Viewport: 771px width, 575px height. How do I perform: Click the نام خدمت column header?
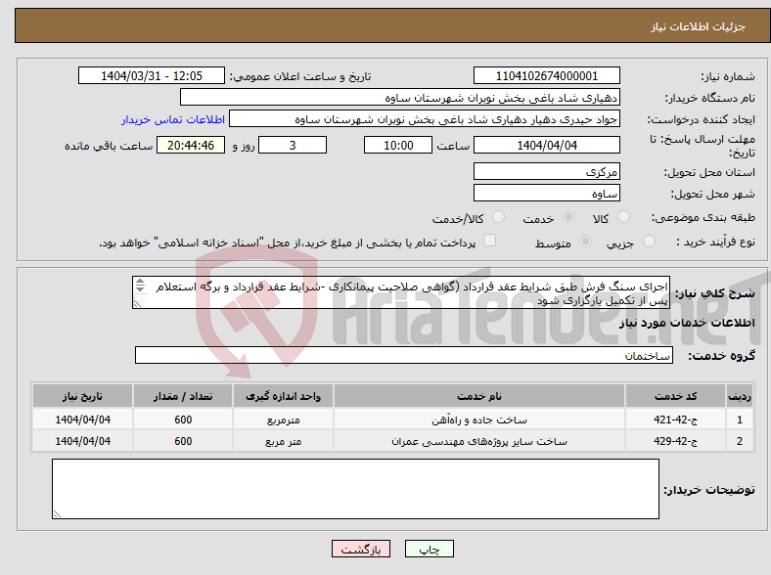pyautogui.click(x=479, y=396)
